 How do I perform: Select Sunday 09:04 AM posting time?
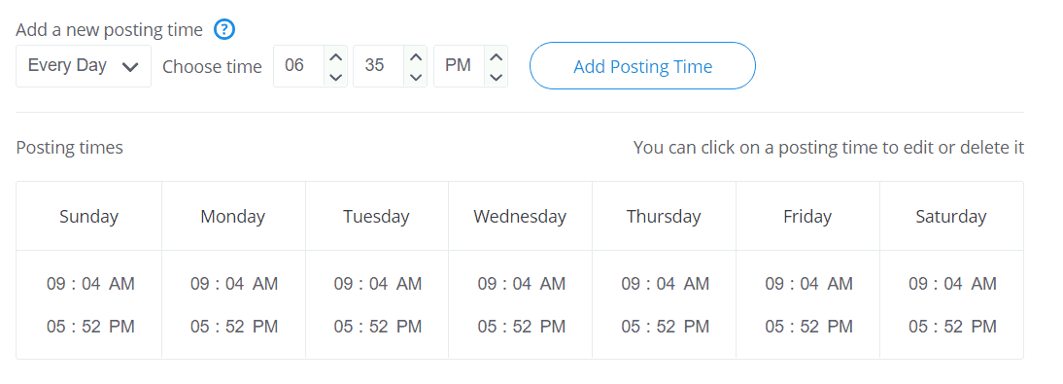click(x=90, y=284)
